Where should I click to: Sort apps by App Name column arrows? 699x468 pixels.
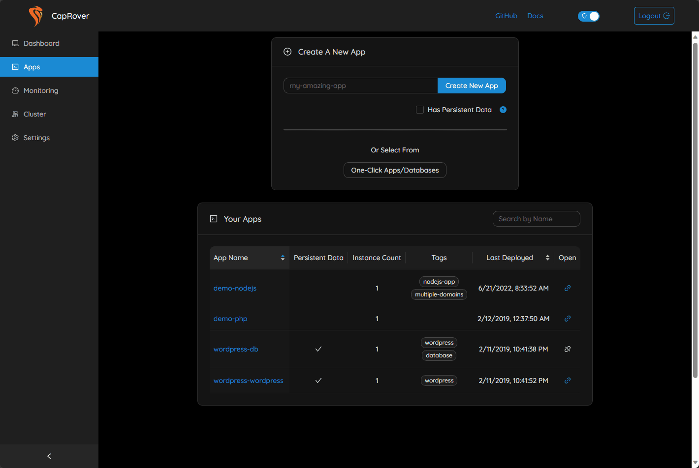tap(283, 258)
